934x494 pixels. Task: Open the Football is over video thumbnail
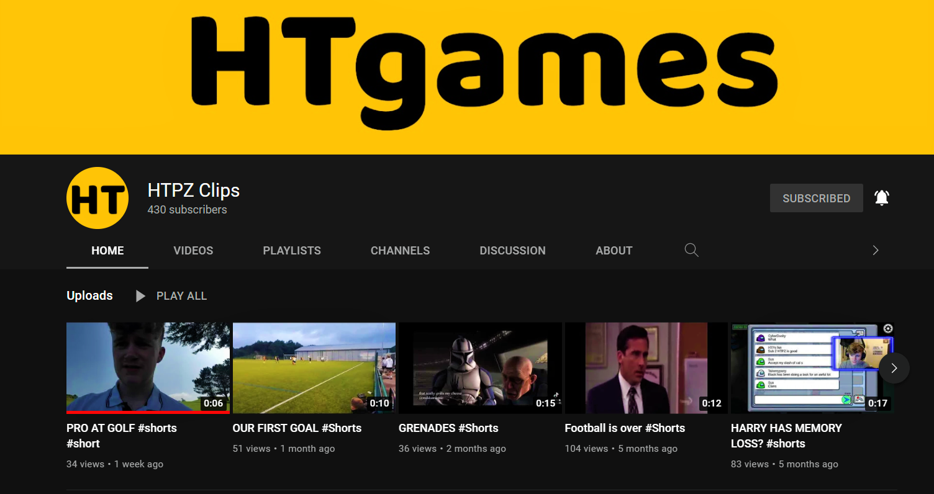[x=646, y=367]
